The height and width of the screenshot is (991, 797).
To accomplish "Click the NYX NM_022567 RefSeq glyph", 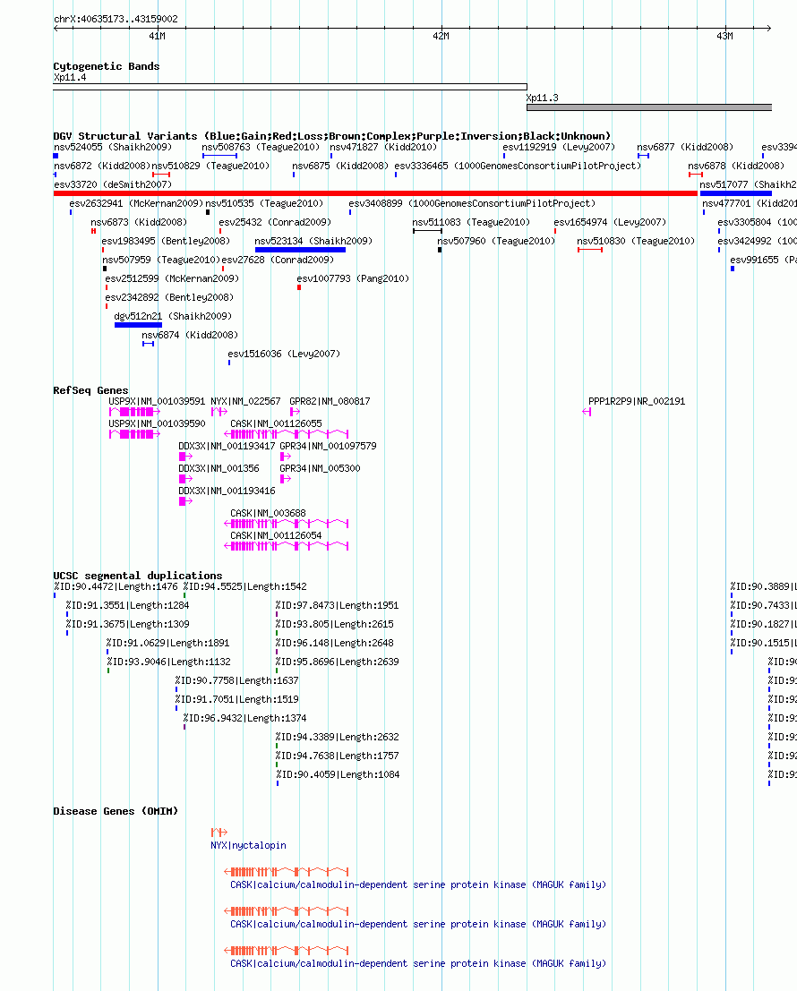I will click(219, 412).
